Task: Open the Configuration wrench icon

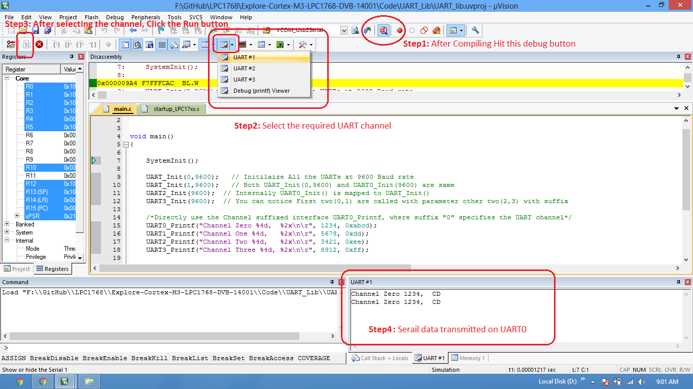Action: (x=475, y=30)
